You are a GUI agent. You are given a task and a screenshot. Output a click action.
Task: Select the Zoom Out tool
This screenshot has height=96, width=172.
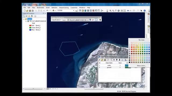pos(113,11)
